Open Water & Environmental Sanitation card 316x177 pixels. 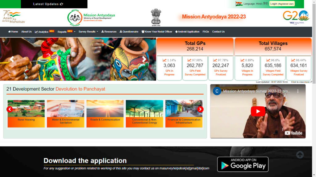[65, 114]
